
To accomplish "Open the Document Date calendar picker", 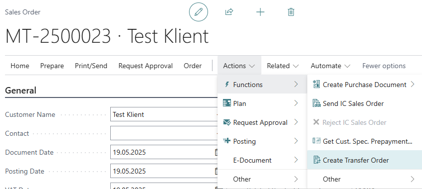I will coord(217,152).
